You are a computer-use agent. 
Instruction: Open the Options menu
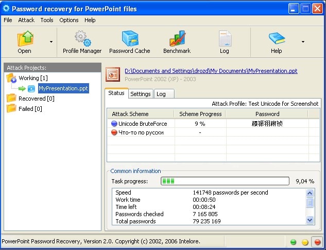(x=69, y=20)
